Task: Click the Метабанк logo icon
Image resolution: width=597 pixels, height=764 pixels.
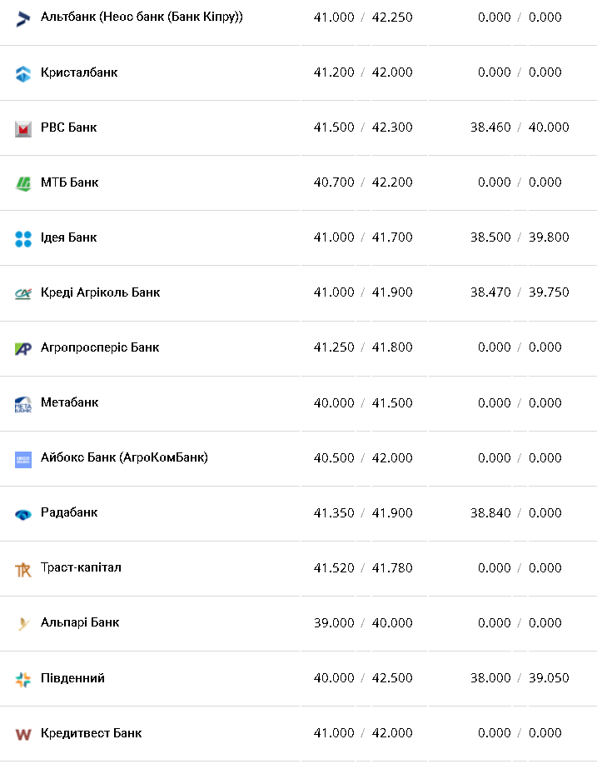Action: (x=23, y=404)
